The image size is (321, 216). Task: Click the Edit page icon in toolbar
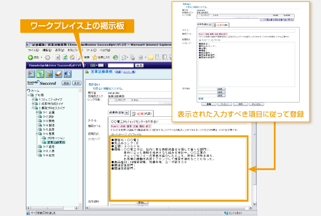point(140,57)
